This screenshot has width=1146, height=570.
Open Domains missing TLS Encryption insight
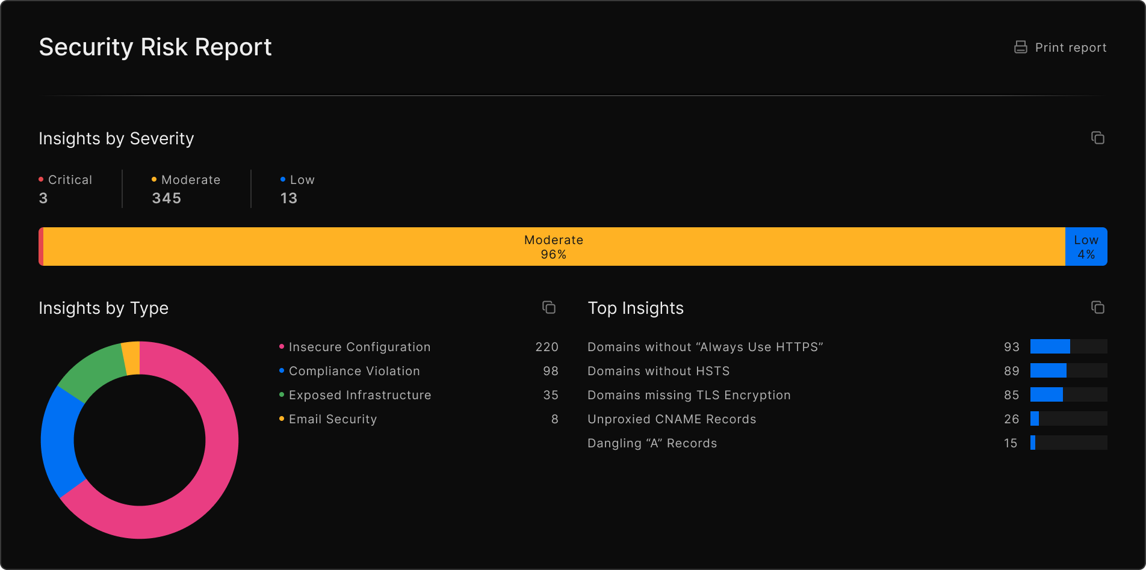(689, 395)
